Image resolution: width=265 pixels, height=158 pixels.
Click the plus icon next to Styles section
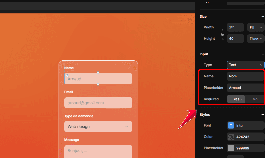263,114
